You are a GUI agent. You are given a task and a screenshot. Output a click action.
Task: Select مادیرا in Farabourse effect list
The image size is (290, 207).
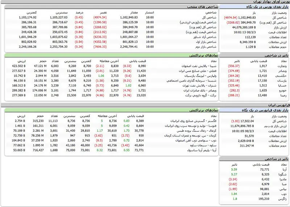(283, 179)
